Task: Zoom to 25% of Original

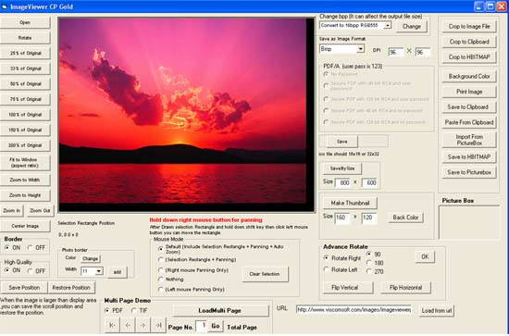Action: point(25,53)
